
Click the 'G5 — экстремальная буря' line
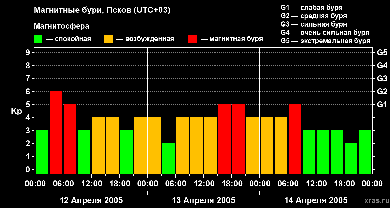[x=326, y=41]
